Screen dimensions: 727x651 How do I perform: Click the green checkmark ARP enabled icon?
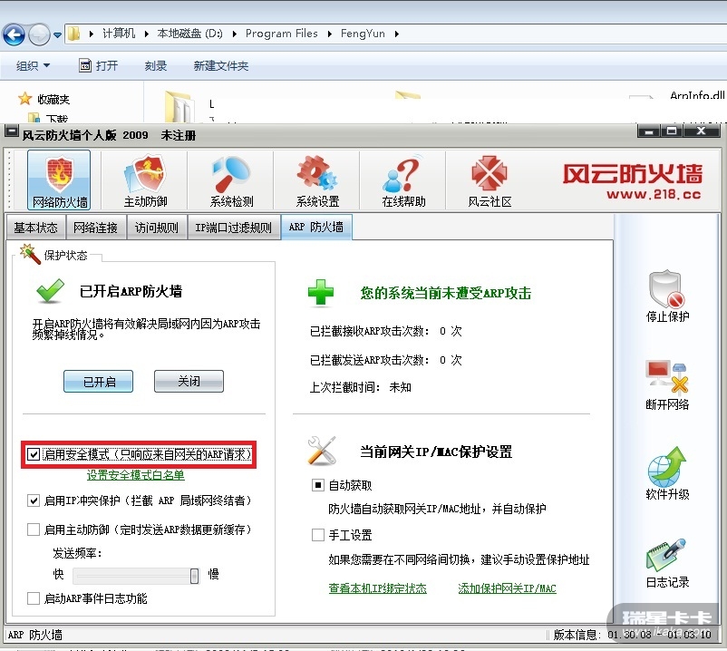tap(50, 291)
